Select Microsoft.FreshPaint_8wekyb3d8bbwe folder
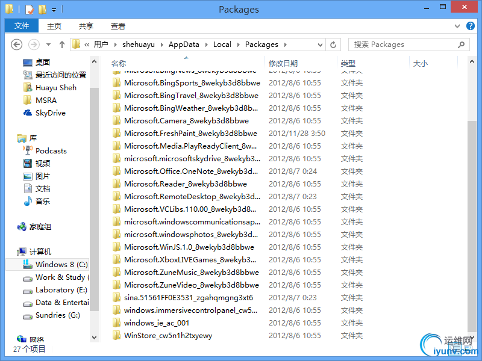Screen dimensions: 482x361 coord(190,133)
